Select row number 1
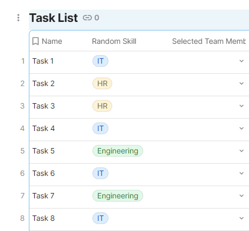Viewport: 249px width, 231px height. point(23,61)
